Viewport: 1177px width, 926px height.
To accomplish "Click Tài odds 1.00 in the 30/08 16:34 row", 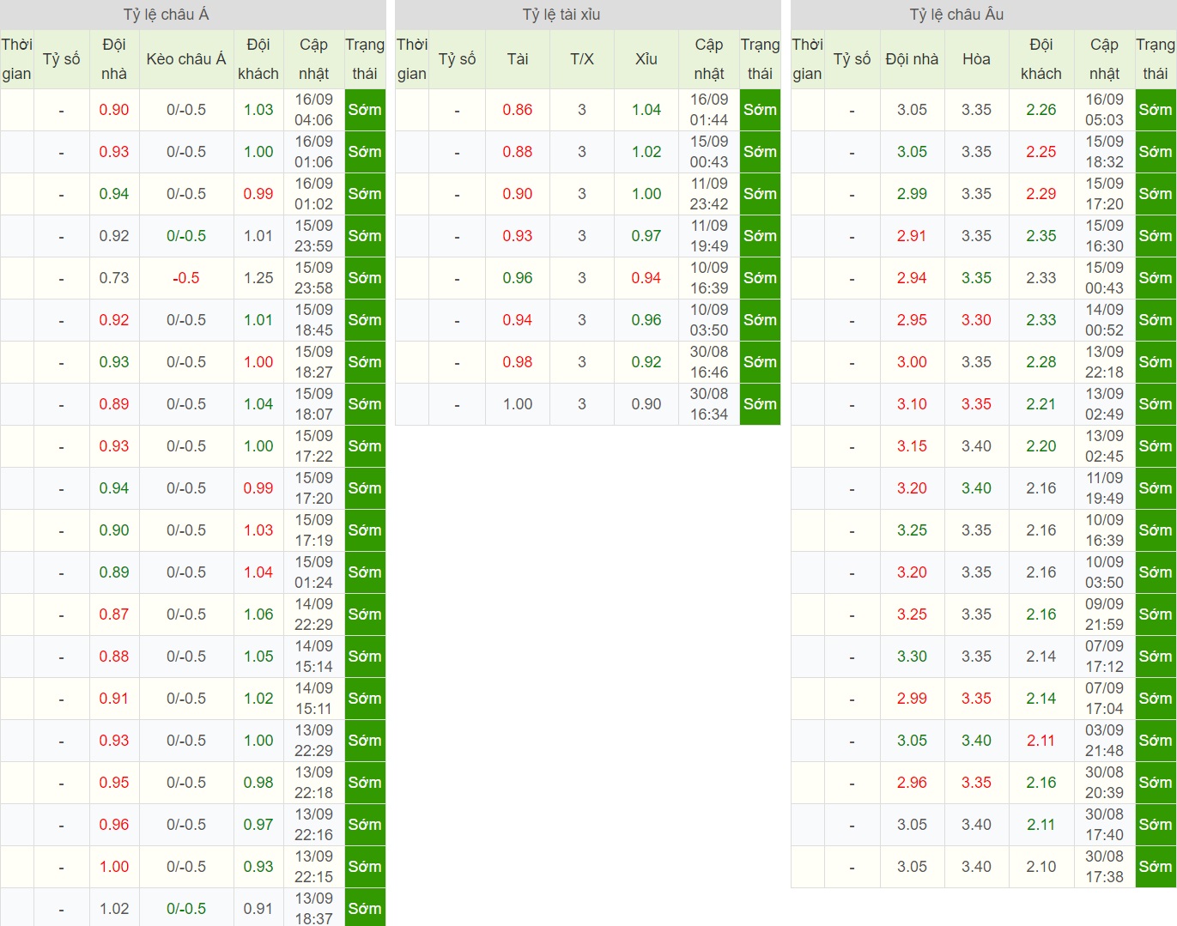I will tap(518, 404).
